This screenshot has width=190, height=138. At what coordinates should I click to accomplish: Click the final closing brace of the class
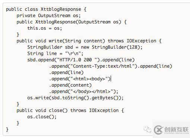coord(7,129)
